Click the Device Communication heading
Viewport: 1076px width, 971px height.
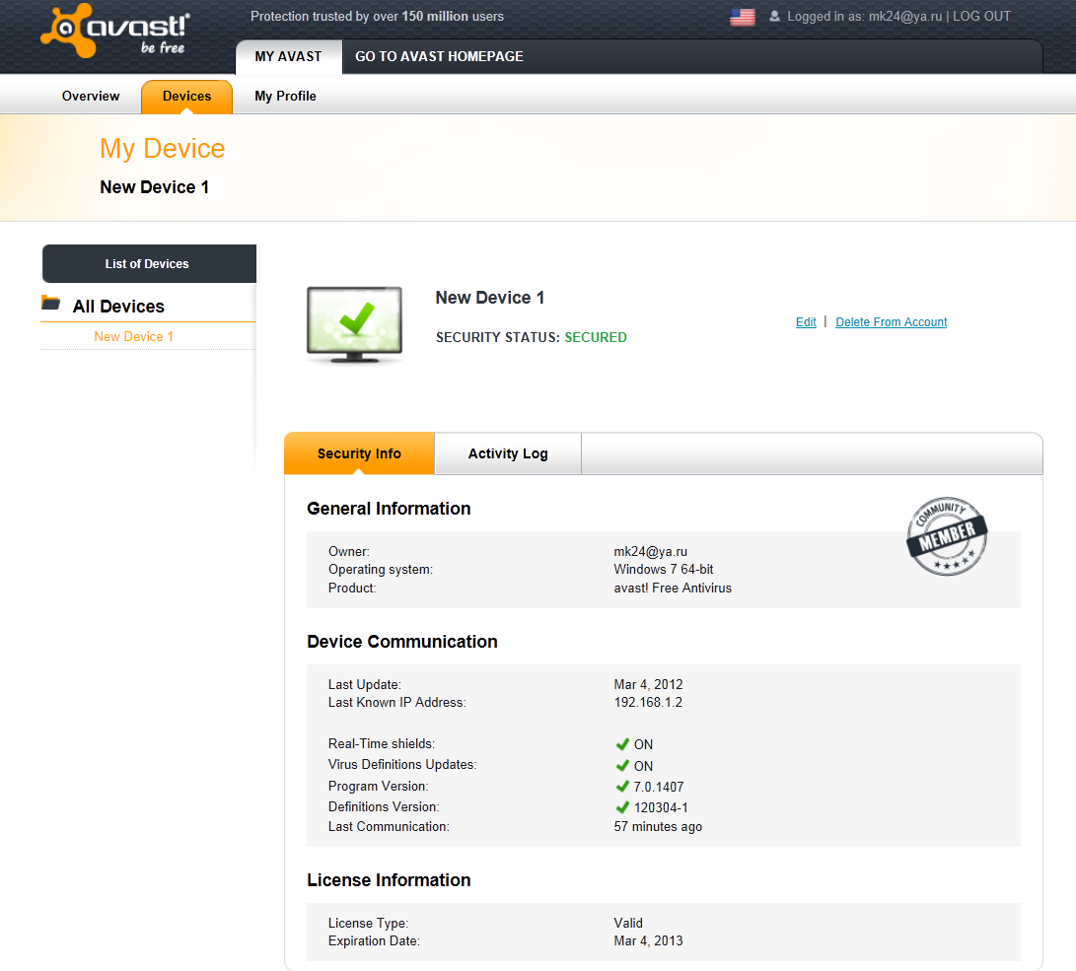[402, 642]
